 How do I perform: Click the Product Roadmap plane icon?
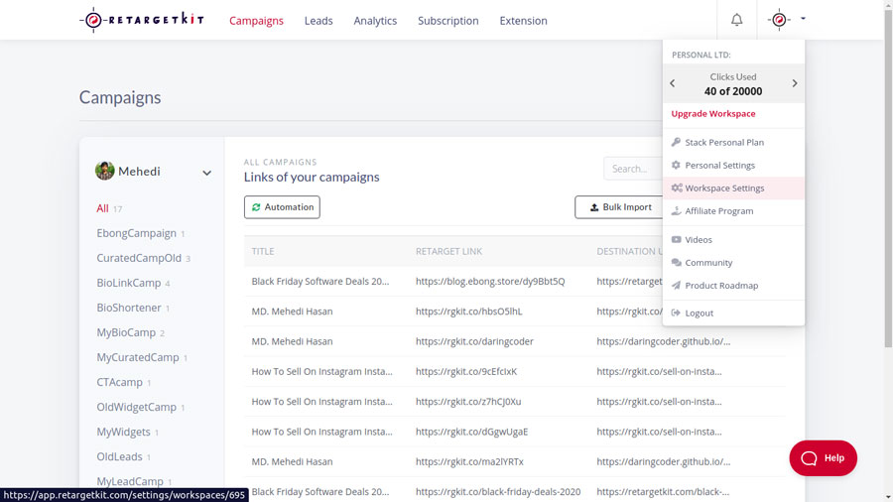(x=676, y=285)
